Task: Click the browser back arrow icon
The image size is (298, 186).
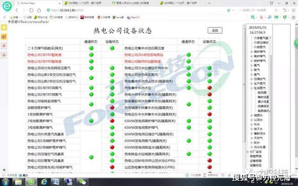Action: 17,10
